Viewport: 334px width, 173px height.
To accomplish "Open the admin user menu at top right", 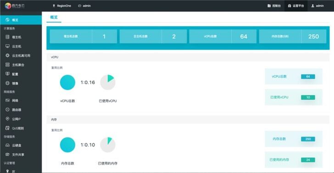I will tap(317, 6).
